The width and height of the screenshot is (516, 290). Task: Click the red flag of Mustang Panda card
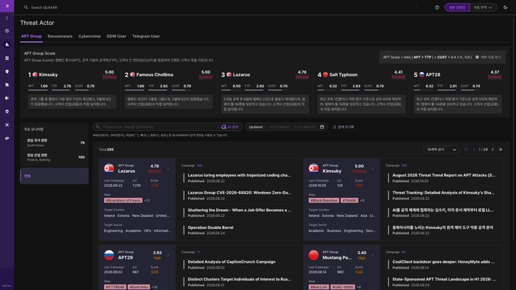click(313, 255)
